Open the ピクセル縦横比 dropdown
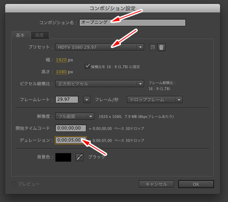 point(99,84)
